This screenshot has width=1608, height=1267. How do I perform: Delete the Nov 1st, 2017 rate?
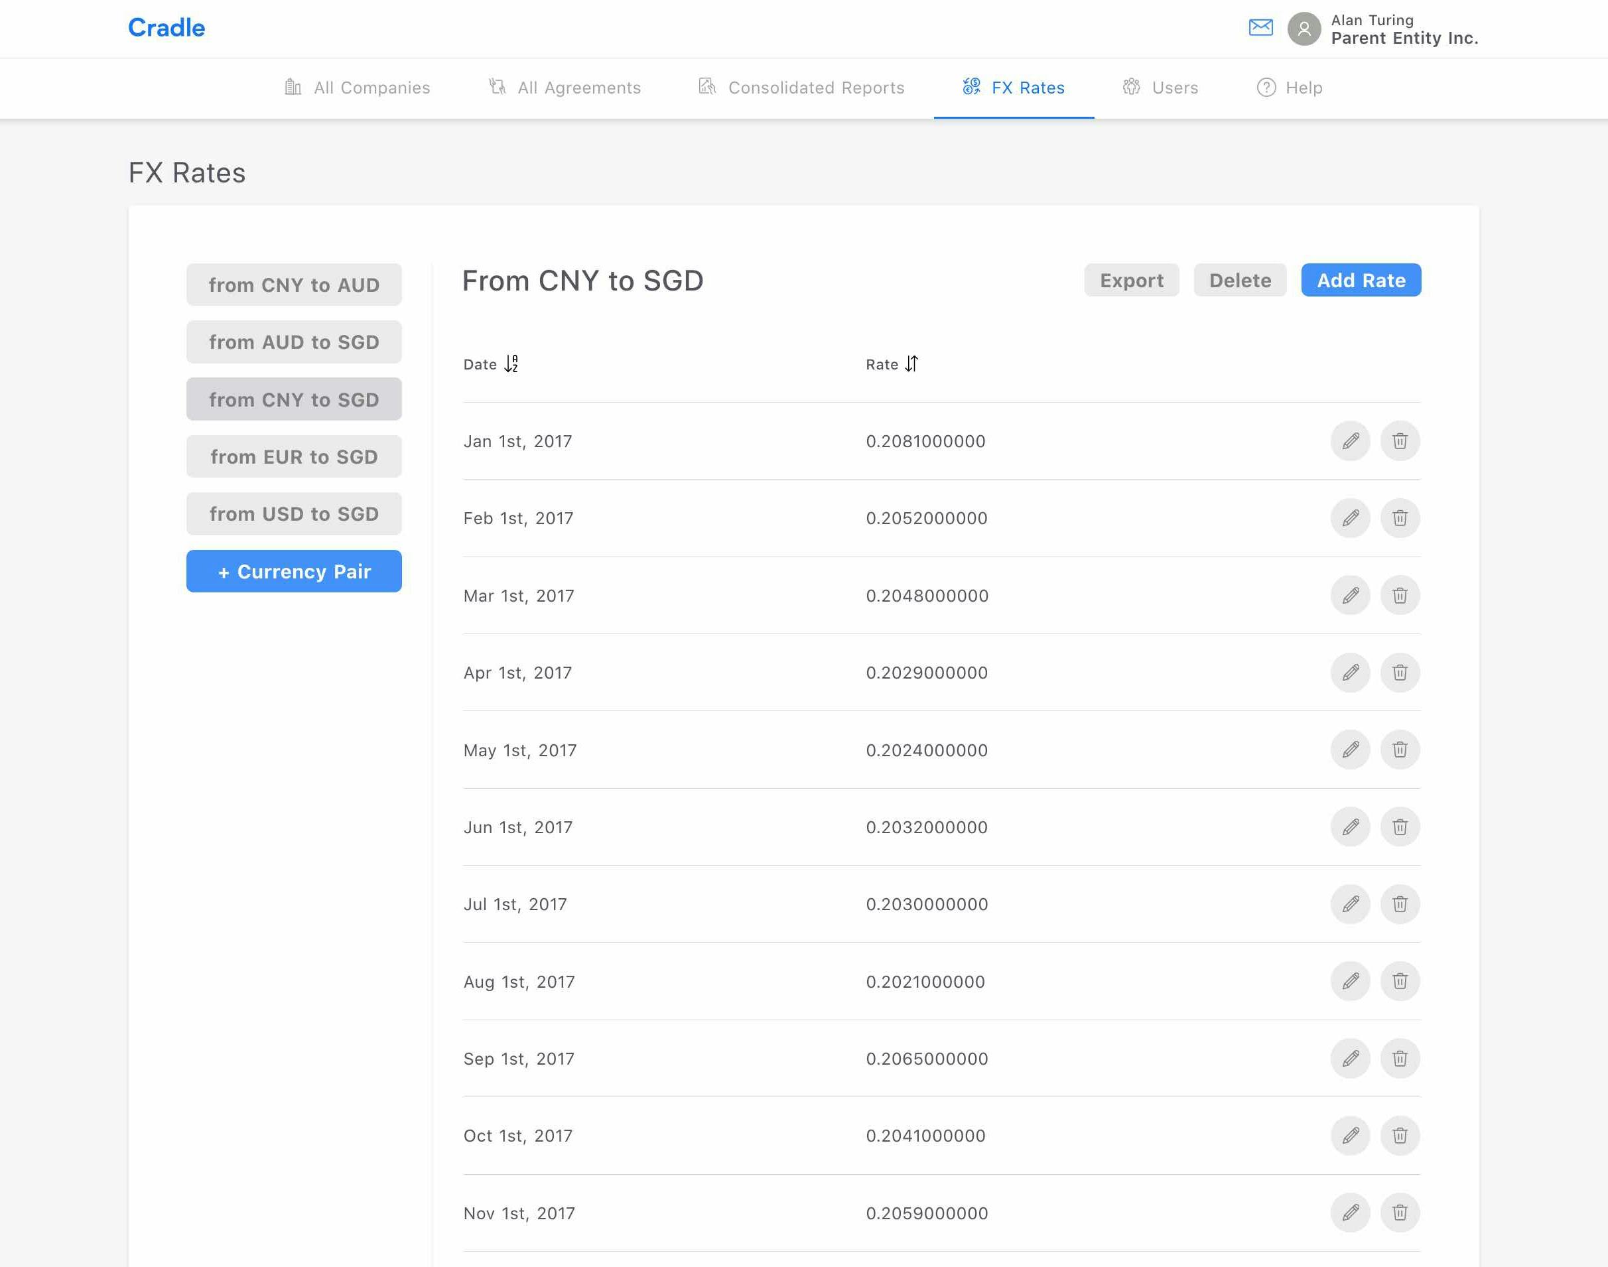pyautogui.click(x=1400, y=1213)
